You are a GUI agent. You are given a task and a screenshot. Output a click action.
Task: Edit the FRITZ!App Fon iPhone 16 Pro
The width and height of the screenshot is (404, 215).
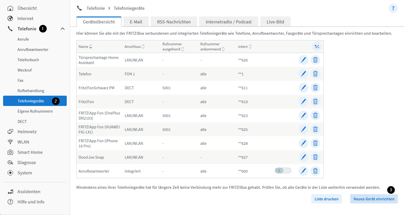click(x=303, y=143)
